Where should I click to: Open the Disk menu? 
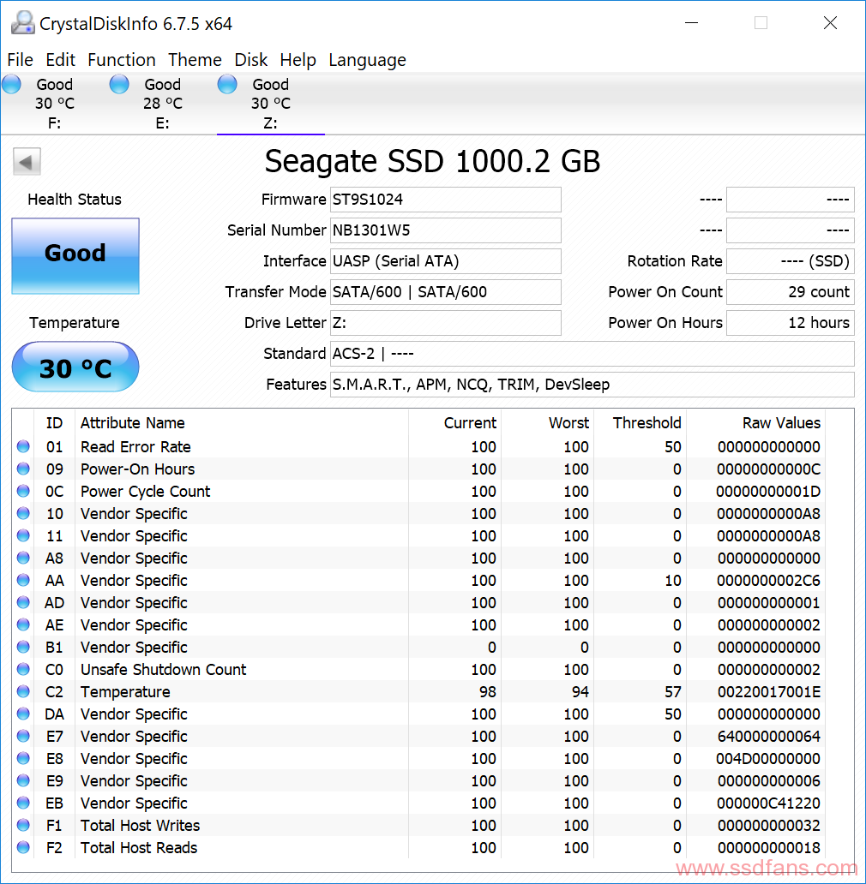click(250, 60)
